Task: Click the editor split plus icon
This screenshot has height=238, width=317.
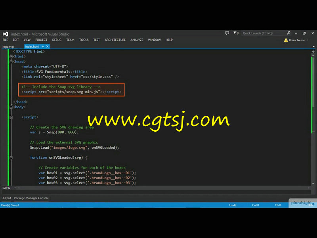Action: (313, 52)
